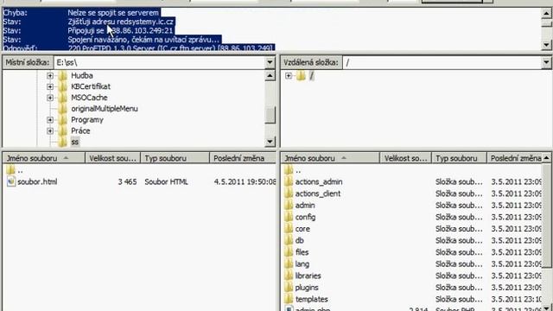The height and width of the screenshot is (311, 553).
Task: Click the core folder icon
Action: (289, 228)
